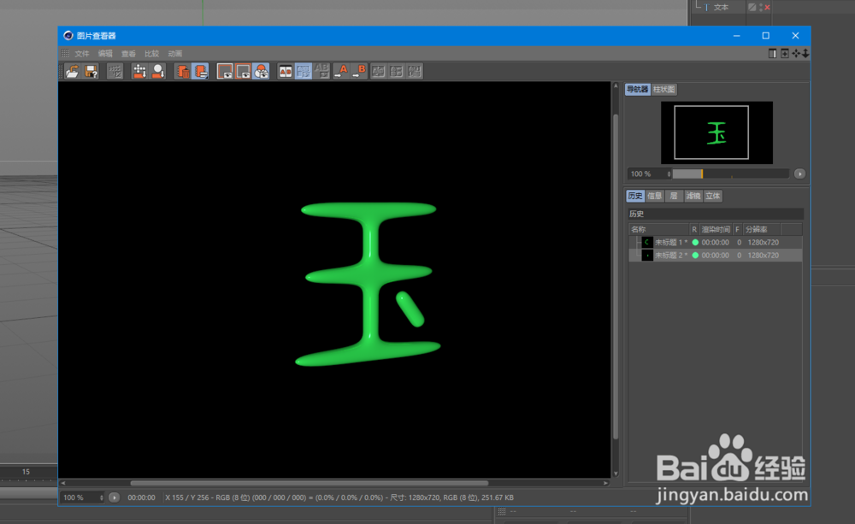Switch to the 柱状图 histogram tab
Screen dimensions: 855x524
663,89
